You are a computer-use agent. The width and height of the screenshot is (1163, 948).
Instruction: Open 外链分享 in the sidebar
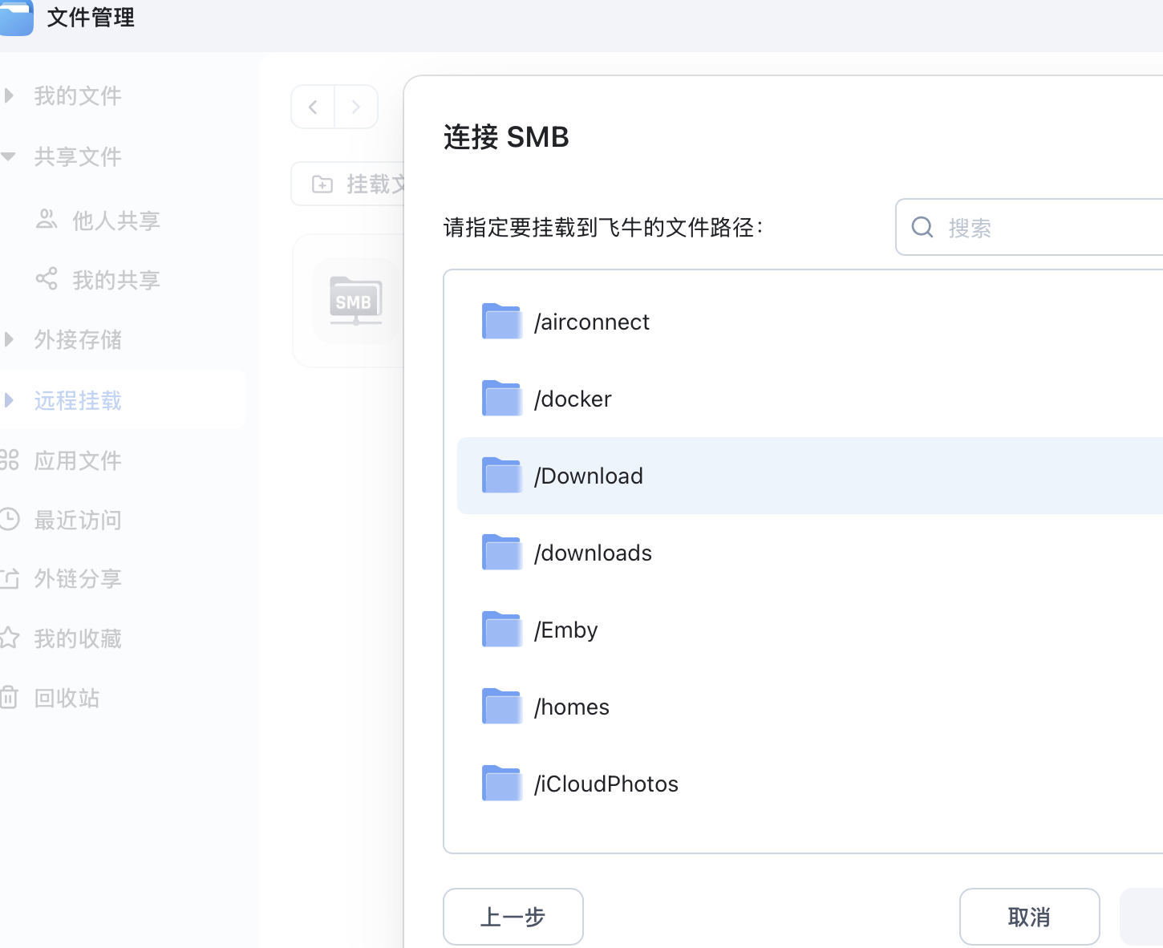(x=78, y=579)
